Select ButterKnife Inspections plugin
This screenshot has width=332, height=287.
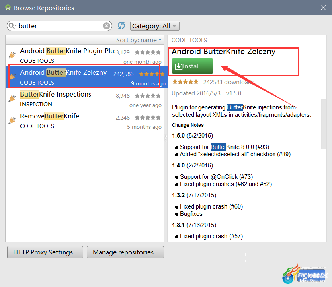[85, 99]
